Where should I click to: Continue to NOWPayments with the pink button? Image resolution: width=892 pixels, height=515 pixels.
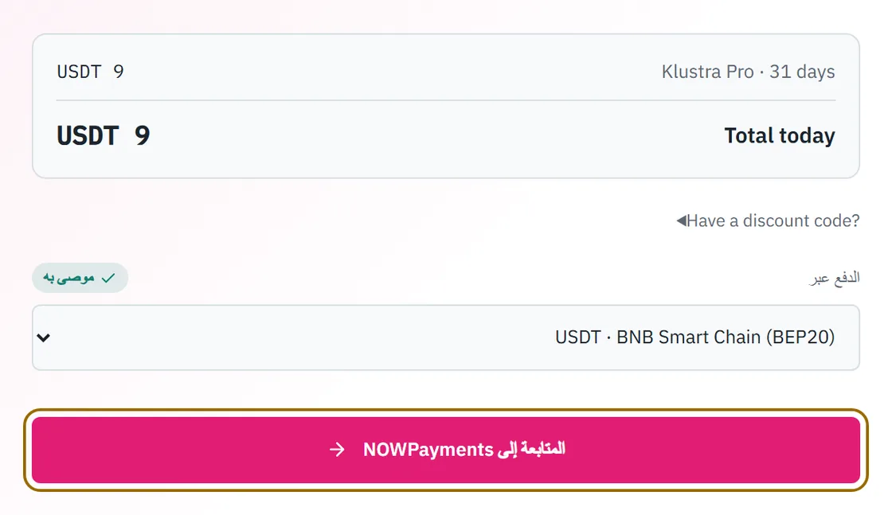(x=446, y=450)
